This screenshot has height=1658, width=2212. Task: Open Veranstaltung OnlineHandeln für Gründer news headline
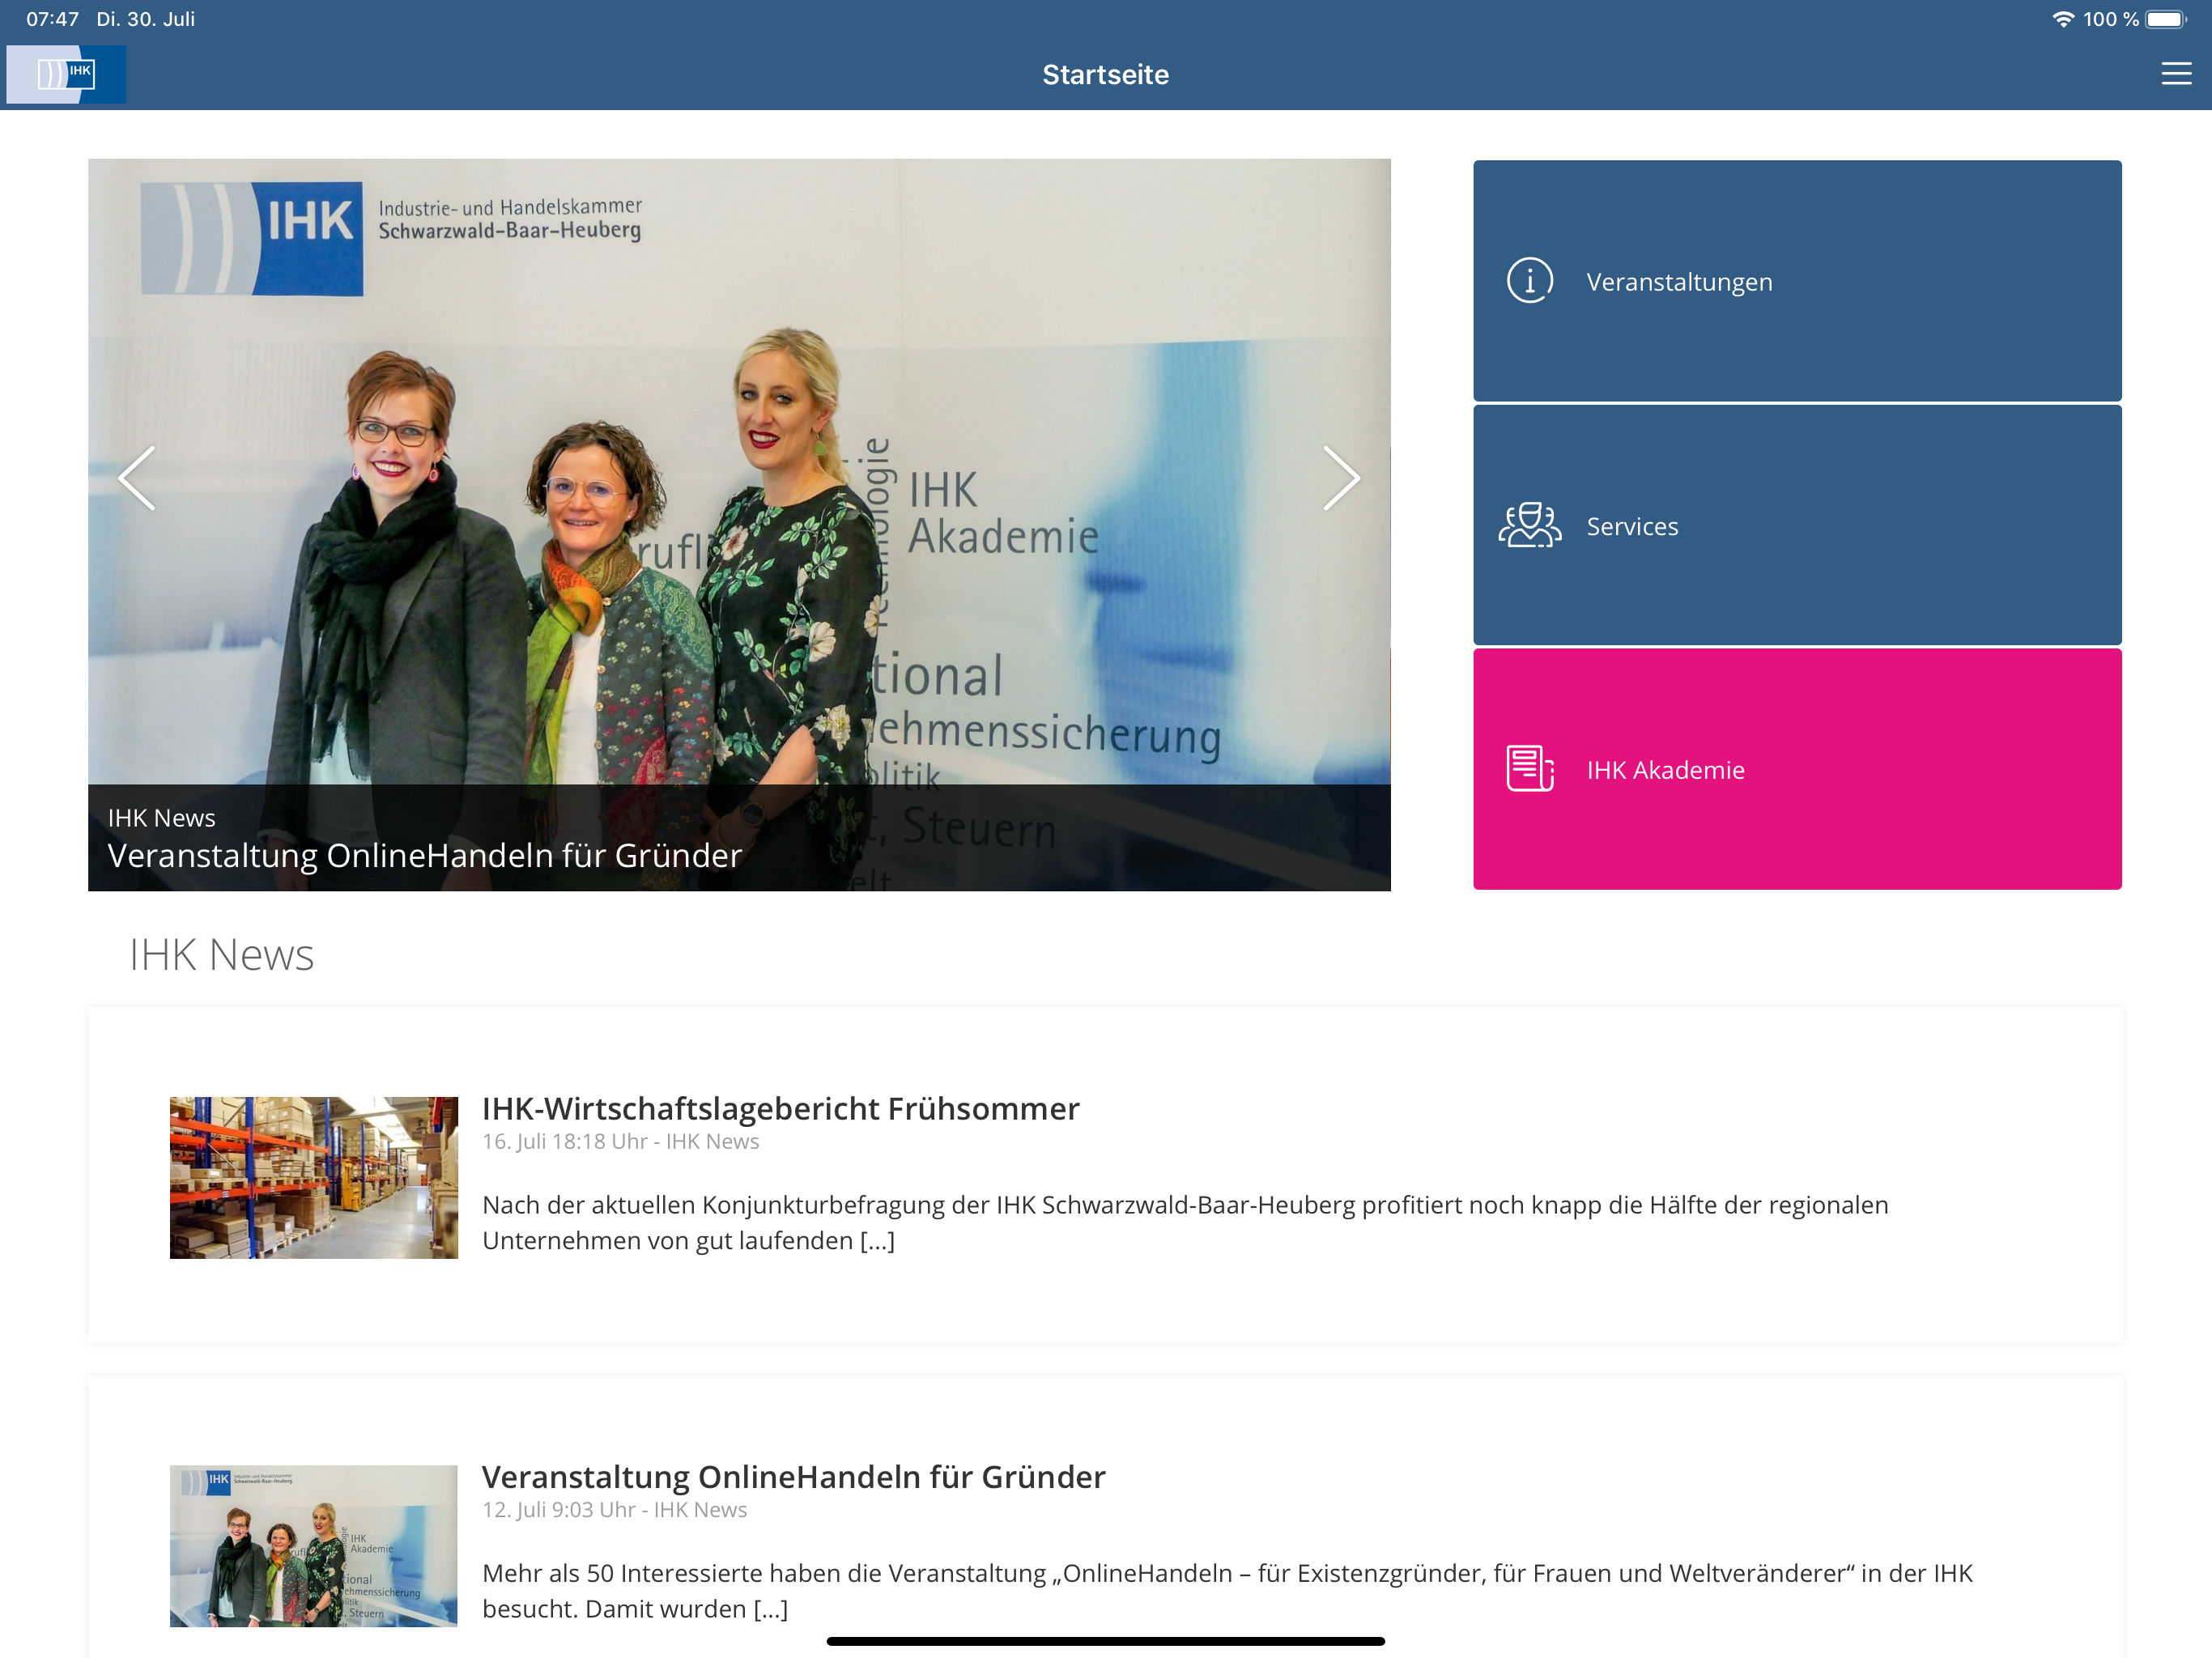tap(794, 1477)
